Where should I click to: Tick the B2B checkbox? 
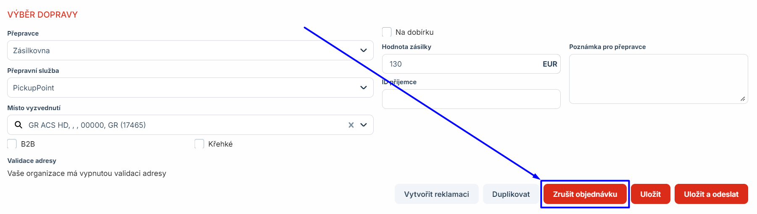click(x=12, y=144)
